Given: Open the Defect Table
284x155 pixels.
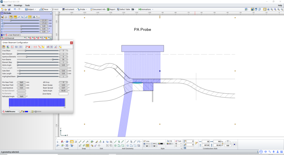Looking at the screenshot, I should pyautogui.click(x=123, y=9).
